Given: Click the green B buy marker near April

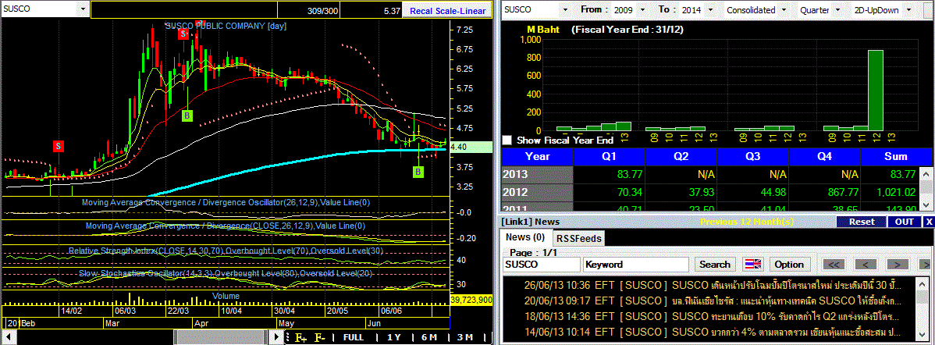Looking at the screenshot, I should coord(187,116).
